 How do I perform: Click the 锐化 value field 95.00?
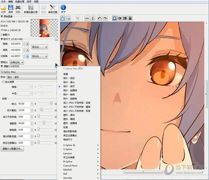click(x=24, y=104)
